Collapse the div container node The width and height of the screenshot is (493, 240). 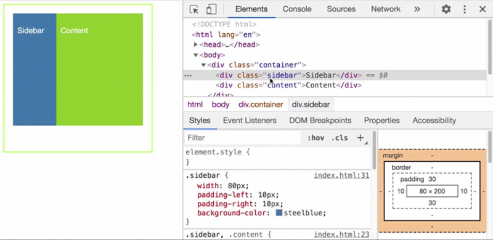coord(203,65)
